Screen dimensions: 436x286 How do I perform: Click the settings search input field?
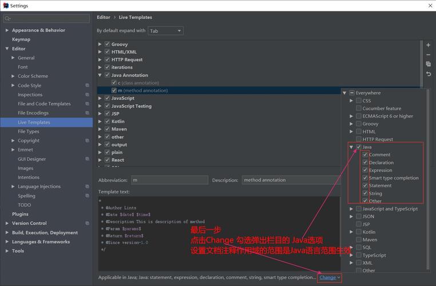click(x=46, y=19)
